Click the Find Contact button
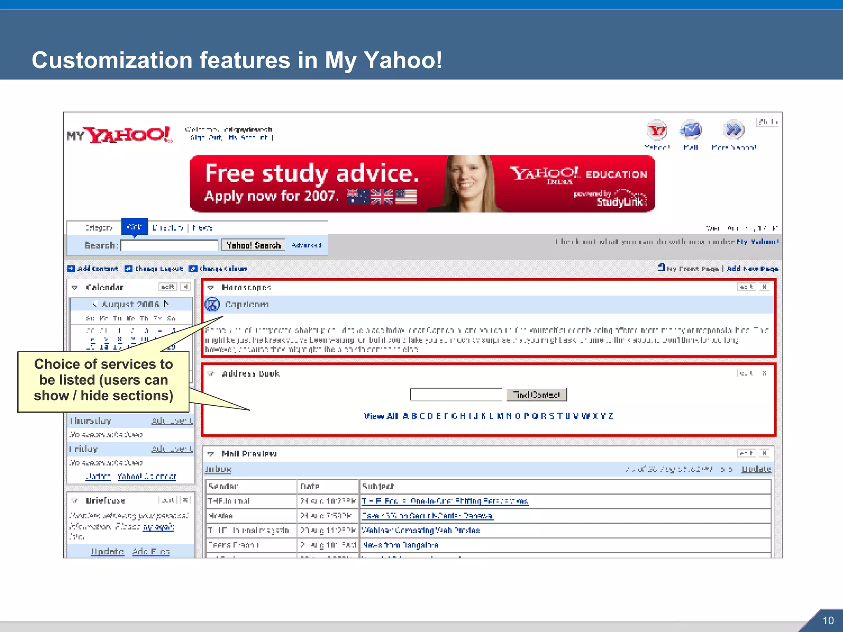This screenshot has height=632, width=843. point(537,395)
